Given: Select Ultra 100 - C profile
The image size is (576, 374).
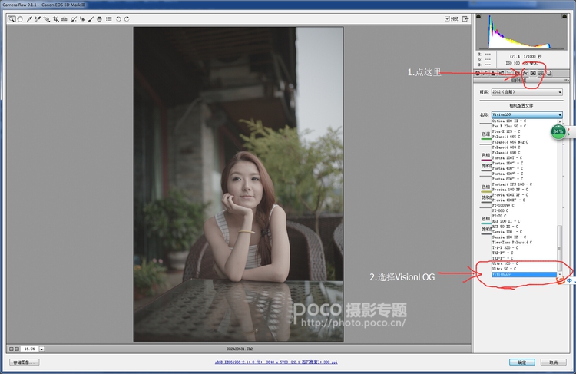Looking at the screenshot, I should click(525, 263).
